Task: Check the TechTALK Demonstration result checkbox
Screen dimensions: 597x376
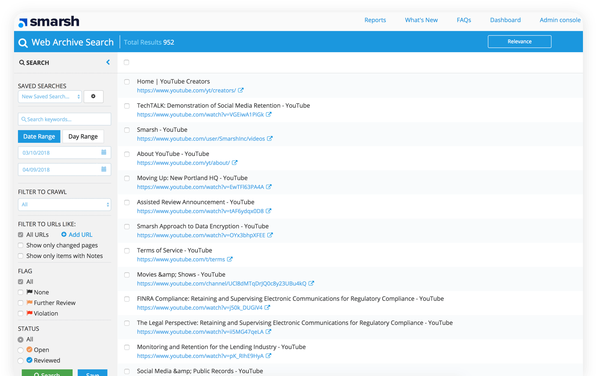Action: (x=127, y=106)
